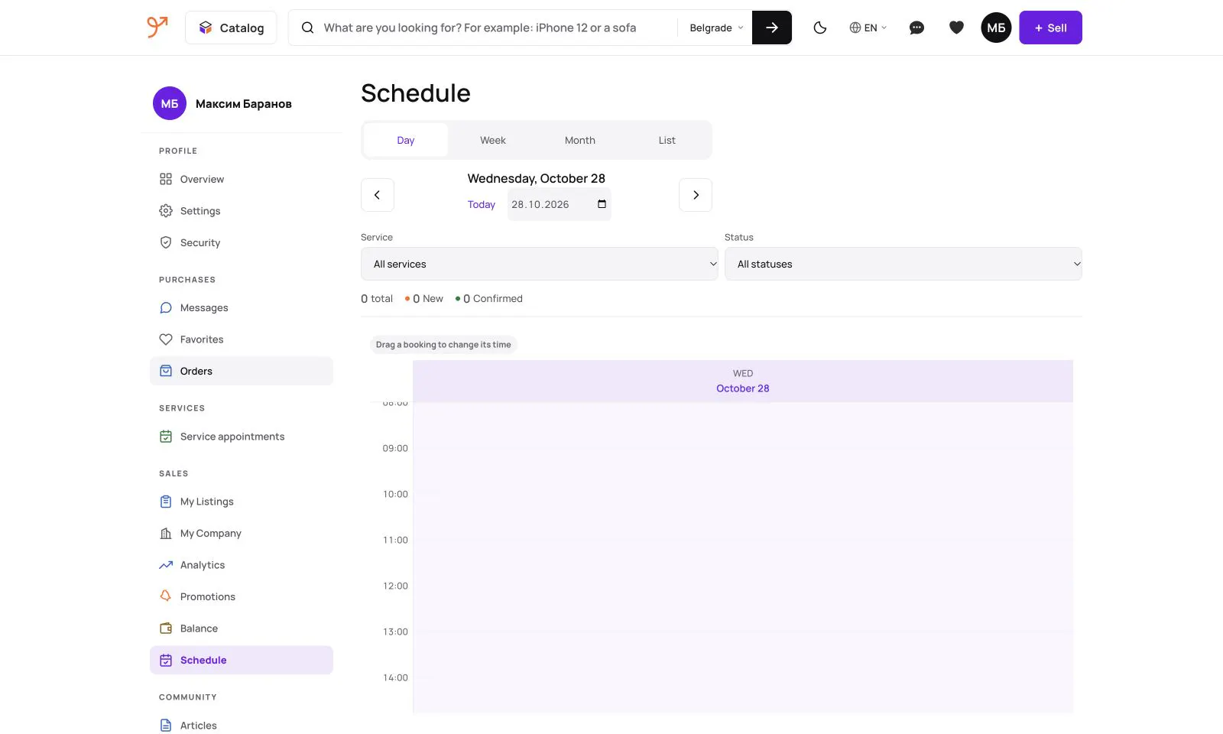1223x734 pixels.
Task: Go to next day arrow
Action: click(696, 195)
